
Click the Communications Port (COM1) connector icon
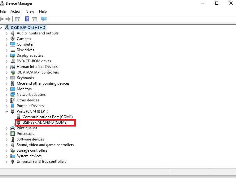(19, 117)
